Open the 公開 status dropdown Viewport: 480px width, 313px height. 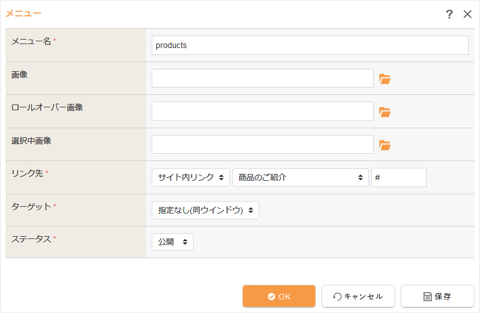click(172, 242)
